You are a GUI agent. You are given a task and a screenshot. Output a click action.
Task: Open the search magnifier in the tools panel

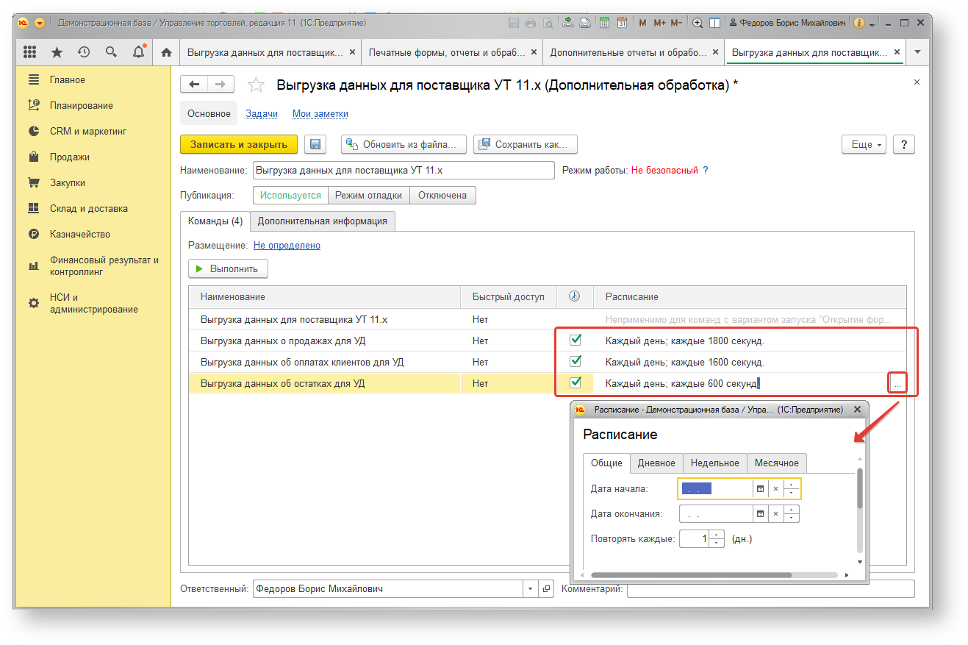pos(111,52)
